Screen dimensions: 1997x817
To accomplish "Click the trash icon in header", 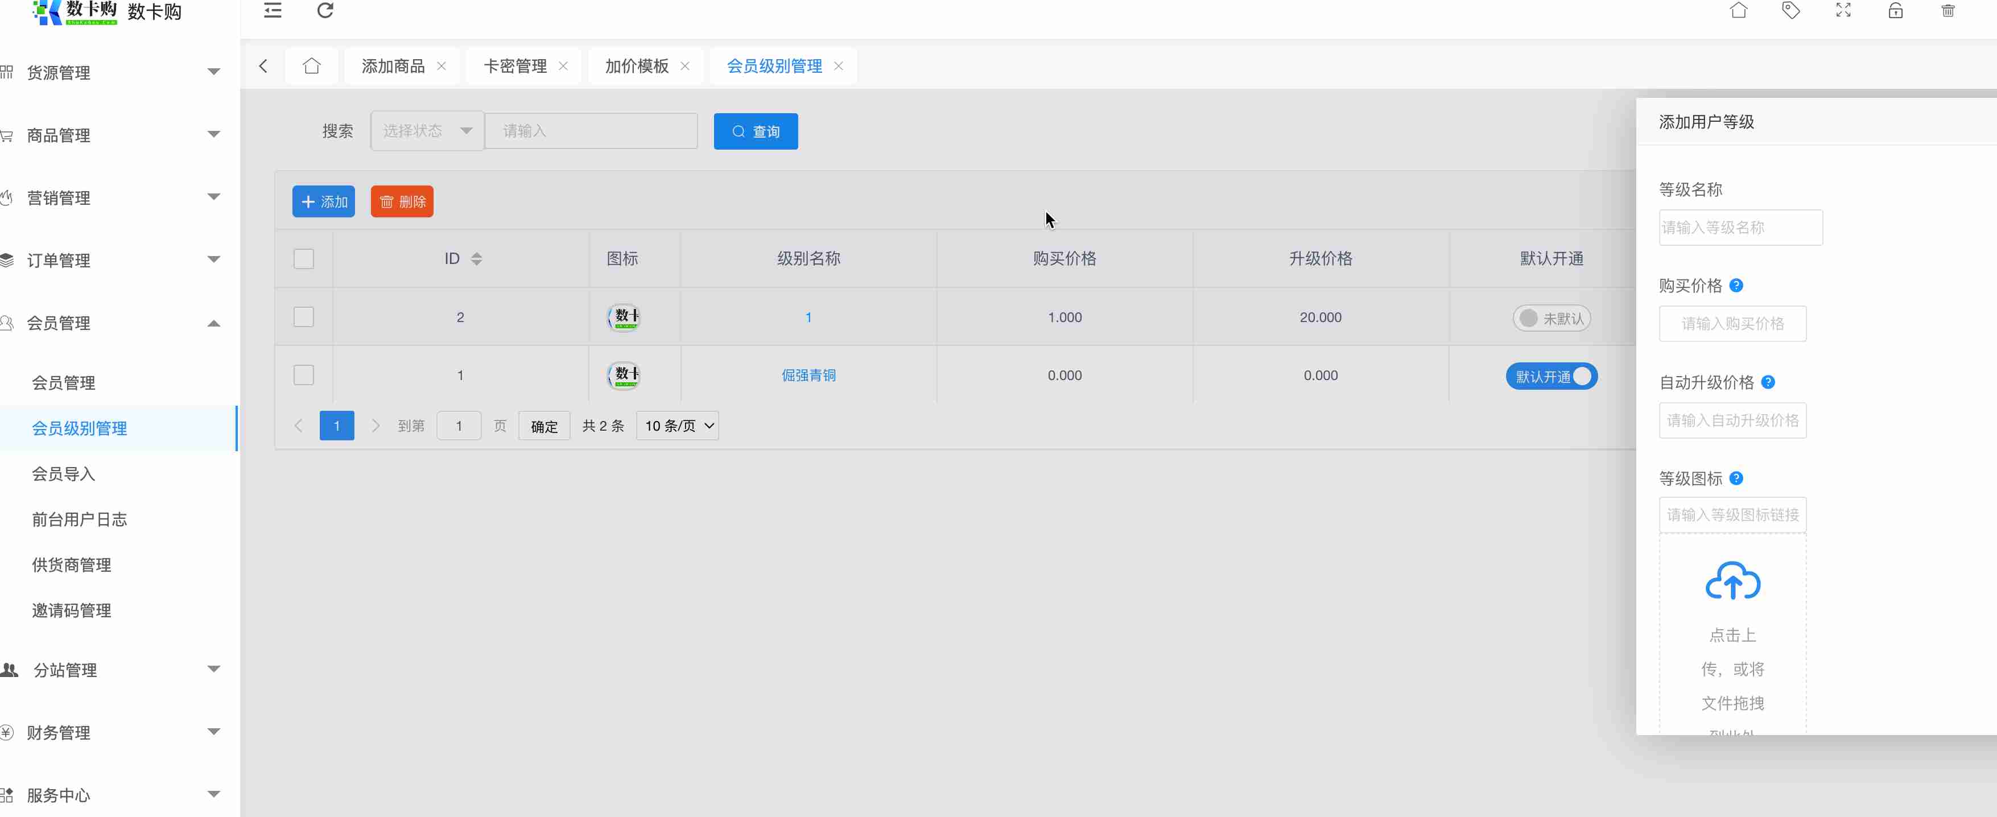I will pyautogui.click(x=1948, y=11).
